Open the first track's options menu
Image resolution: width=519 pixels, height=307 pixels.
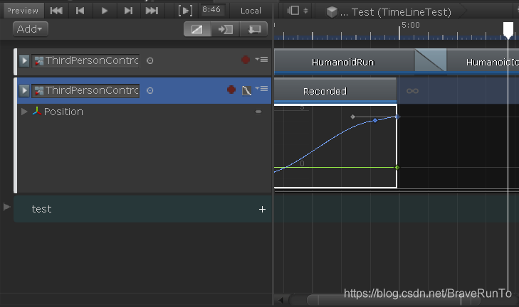(261, 60)
